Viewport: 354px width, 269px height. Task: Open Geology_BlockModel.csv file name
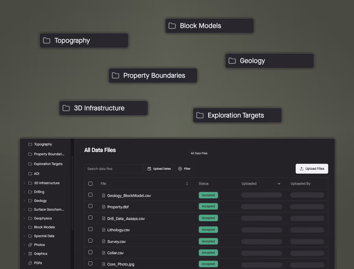[x=129, y=196]
